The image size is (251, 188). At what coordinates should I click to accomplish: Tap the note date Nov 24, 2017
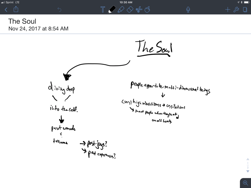point(38,29)
